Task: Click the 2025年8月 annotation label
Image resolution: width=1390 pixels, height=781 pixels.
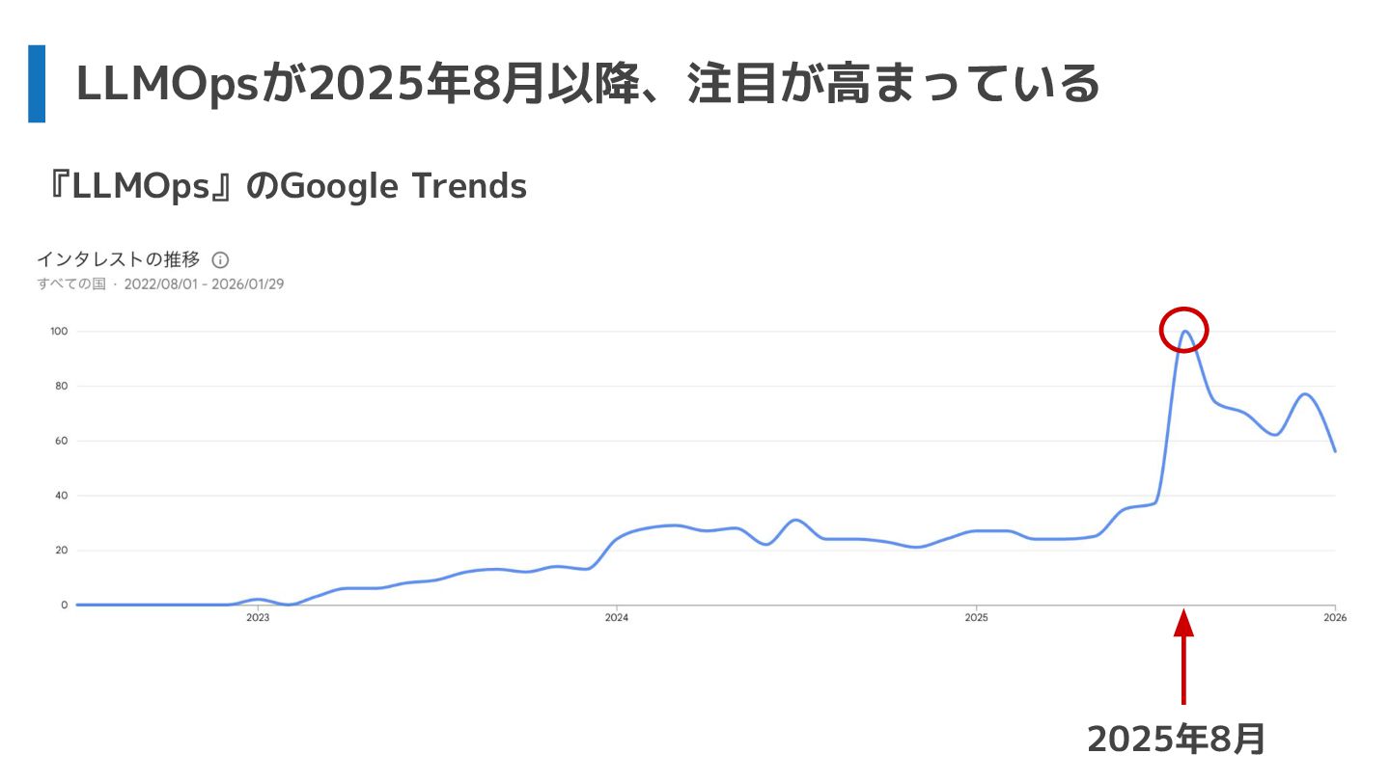Action: 1176,740
